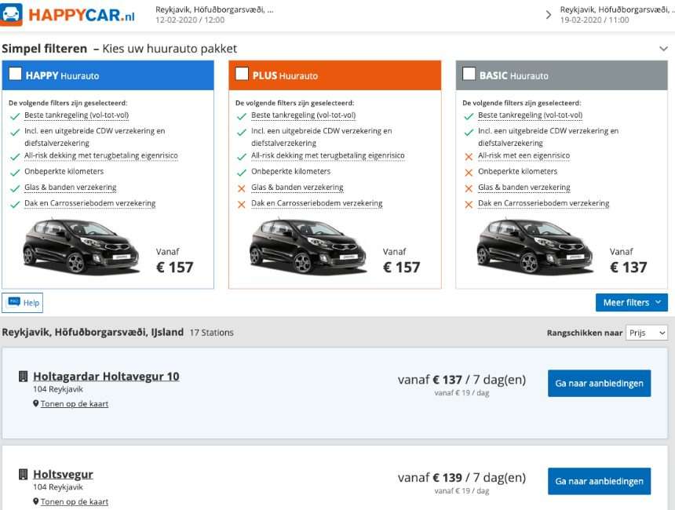The image size is (675, 510).
Task: Click the € 137 price in BASIC card
Action: [x=629, y=268]
